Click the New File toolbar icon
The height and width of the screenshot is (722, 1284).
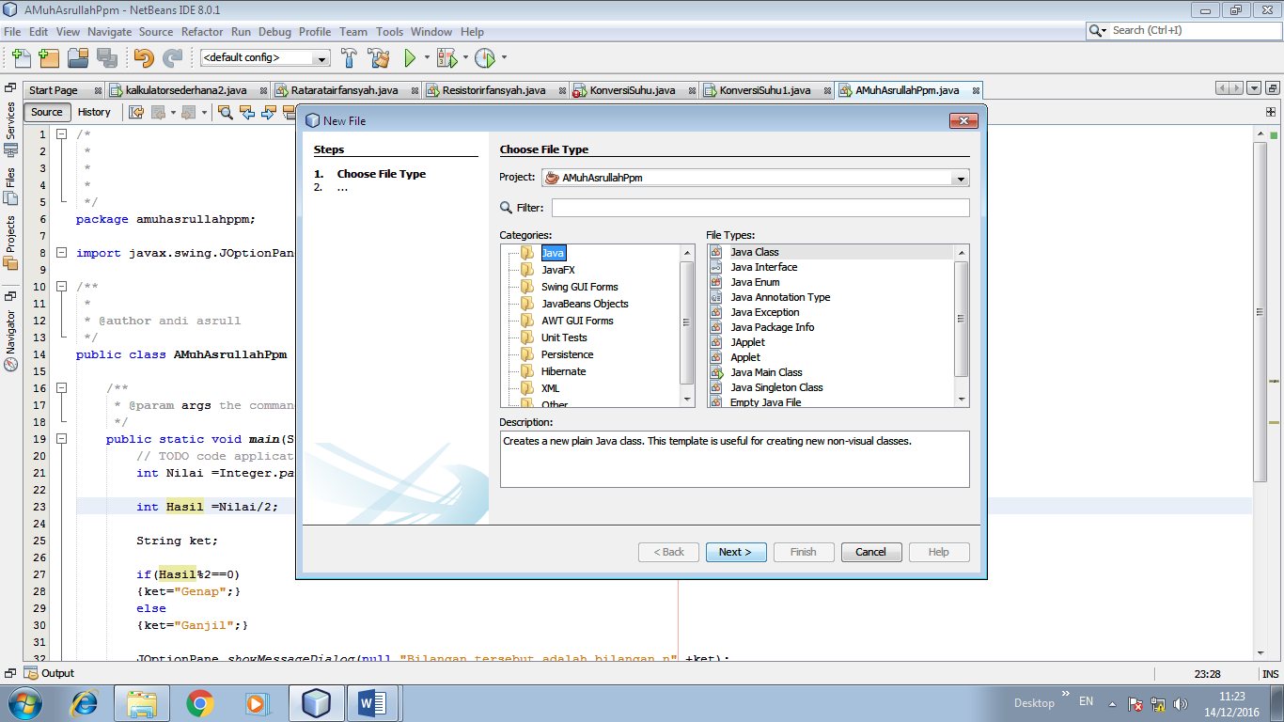pyautogui.click(x=21, y=57)
